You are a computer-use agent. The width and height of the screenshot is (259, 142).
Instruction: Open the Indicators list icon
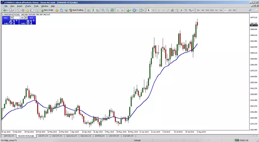[x=128, y=10]
